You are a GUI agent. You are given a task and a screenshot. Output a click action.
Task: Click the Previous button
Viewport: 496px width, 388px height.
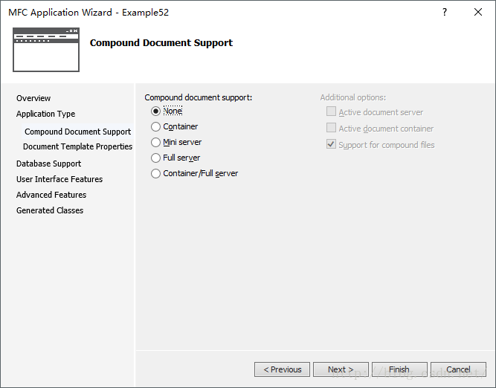pos(282,369)
